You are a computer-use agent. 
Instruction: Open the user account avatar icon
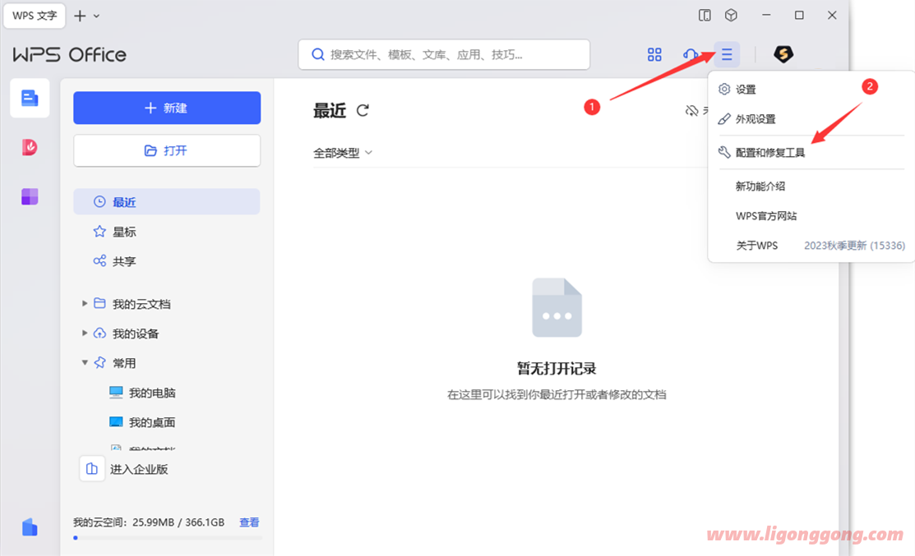783,54
